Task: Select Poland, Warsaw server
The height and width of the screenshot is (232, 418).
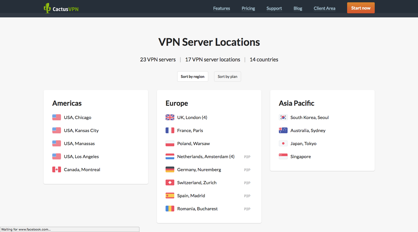Action: pyautogui.click(x=193, y=143)
